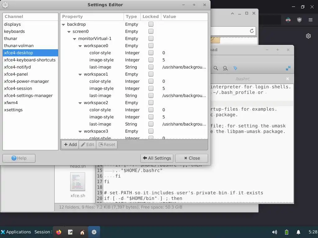Select the xsettings channel
Screen dimensions: 318x238
coord(30,110)
